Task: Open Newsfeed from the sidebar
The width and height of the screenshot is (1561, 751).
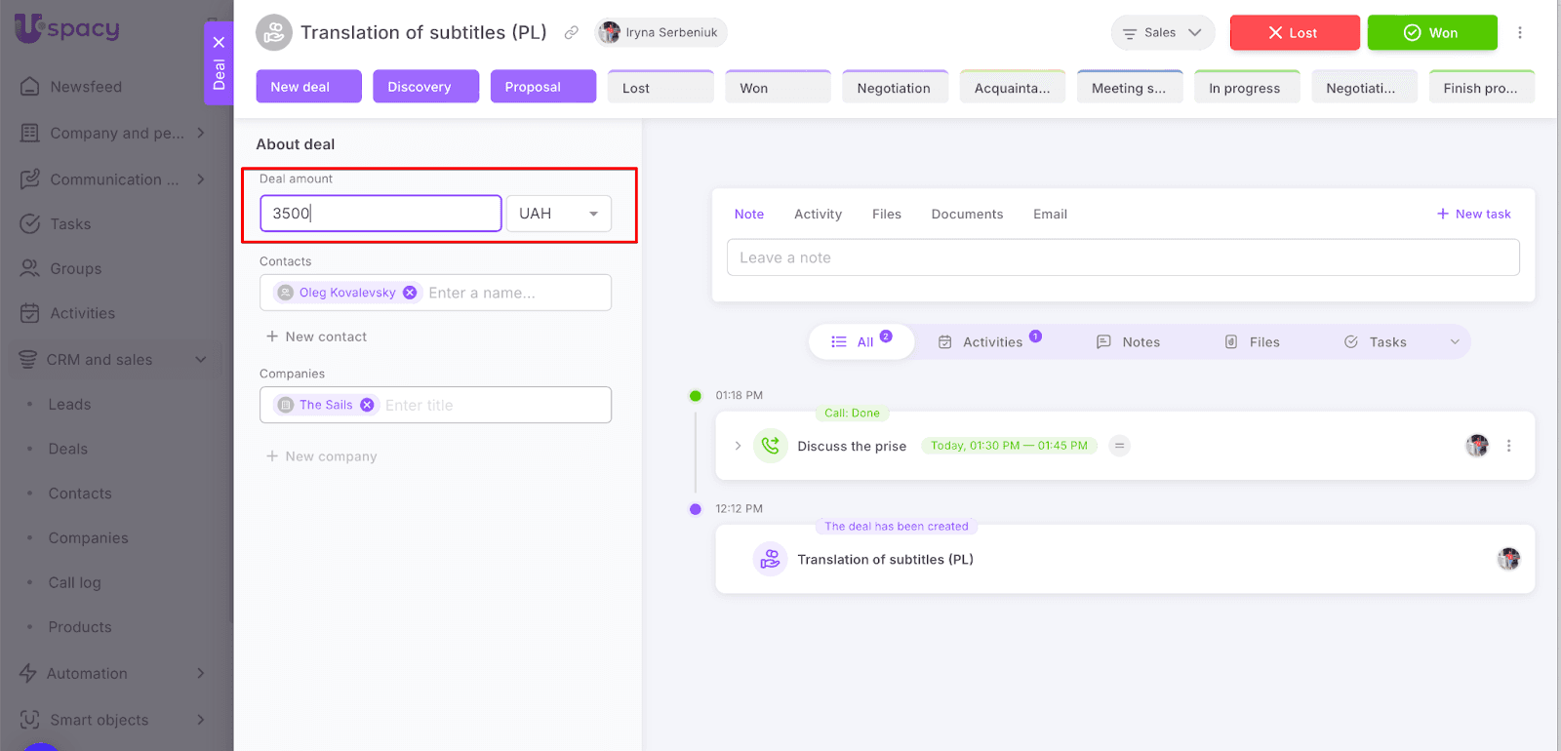Action: [x=86, y=87]
